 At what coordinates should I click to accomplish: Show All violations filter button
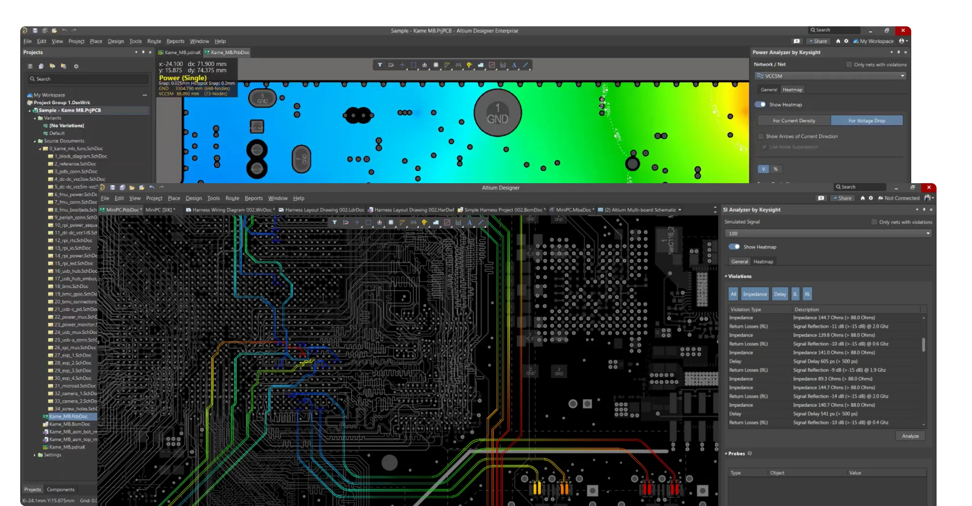point(734,294)
